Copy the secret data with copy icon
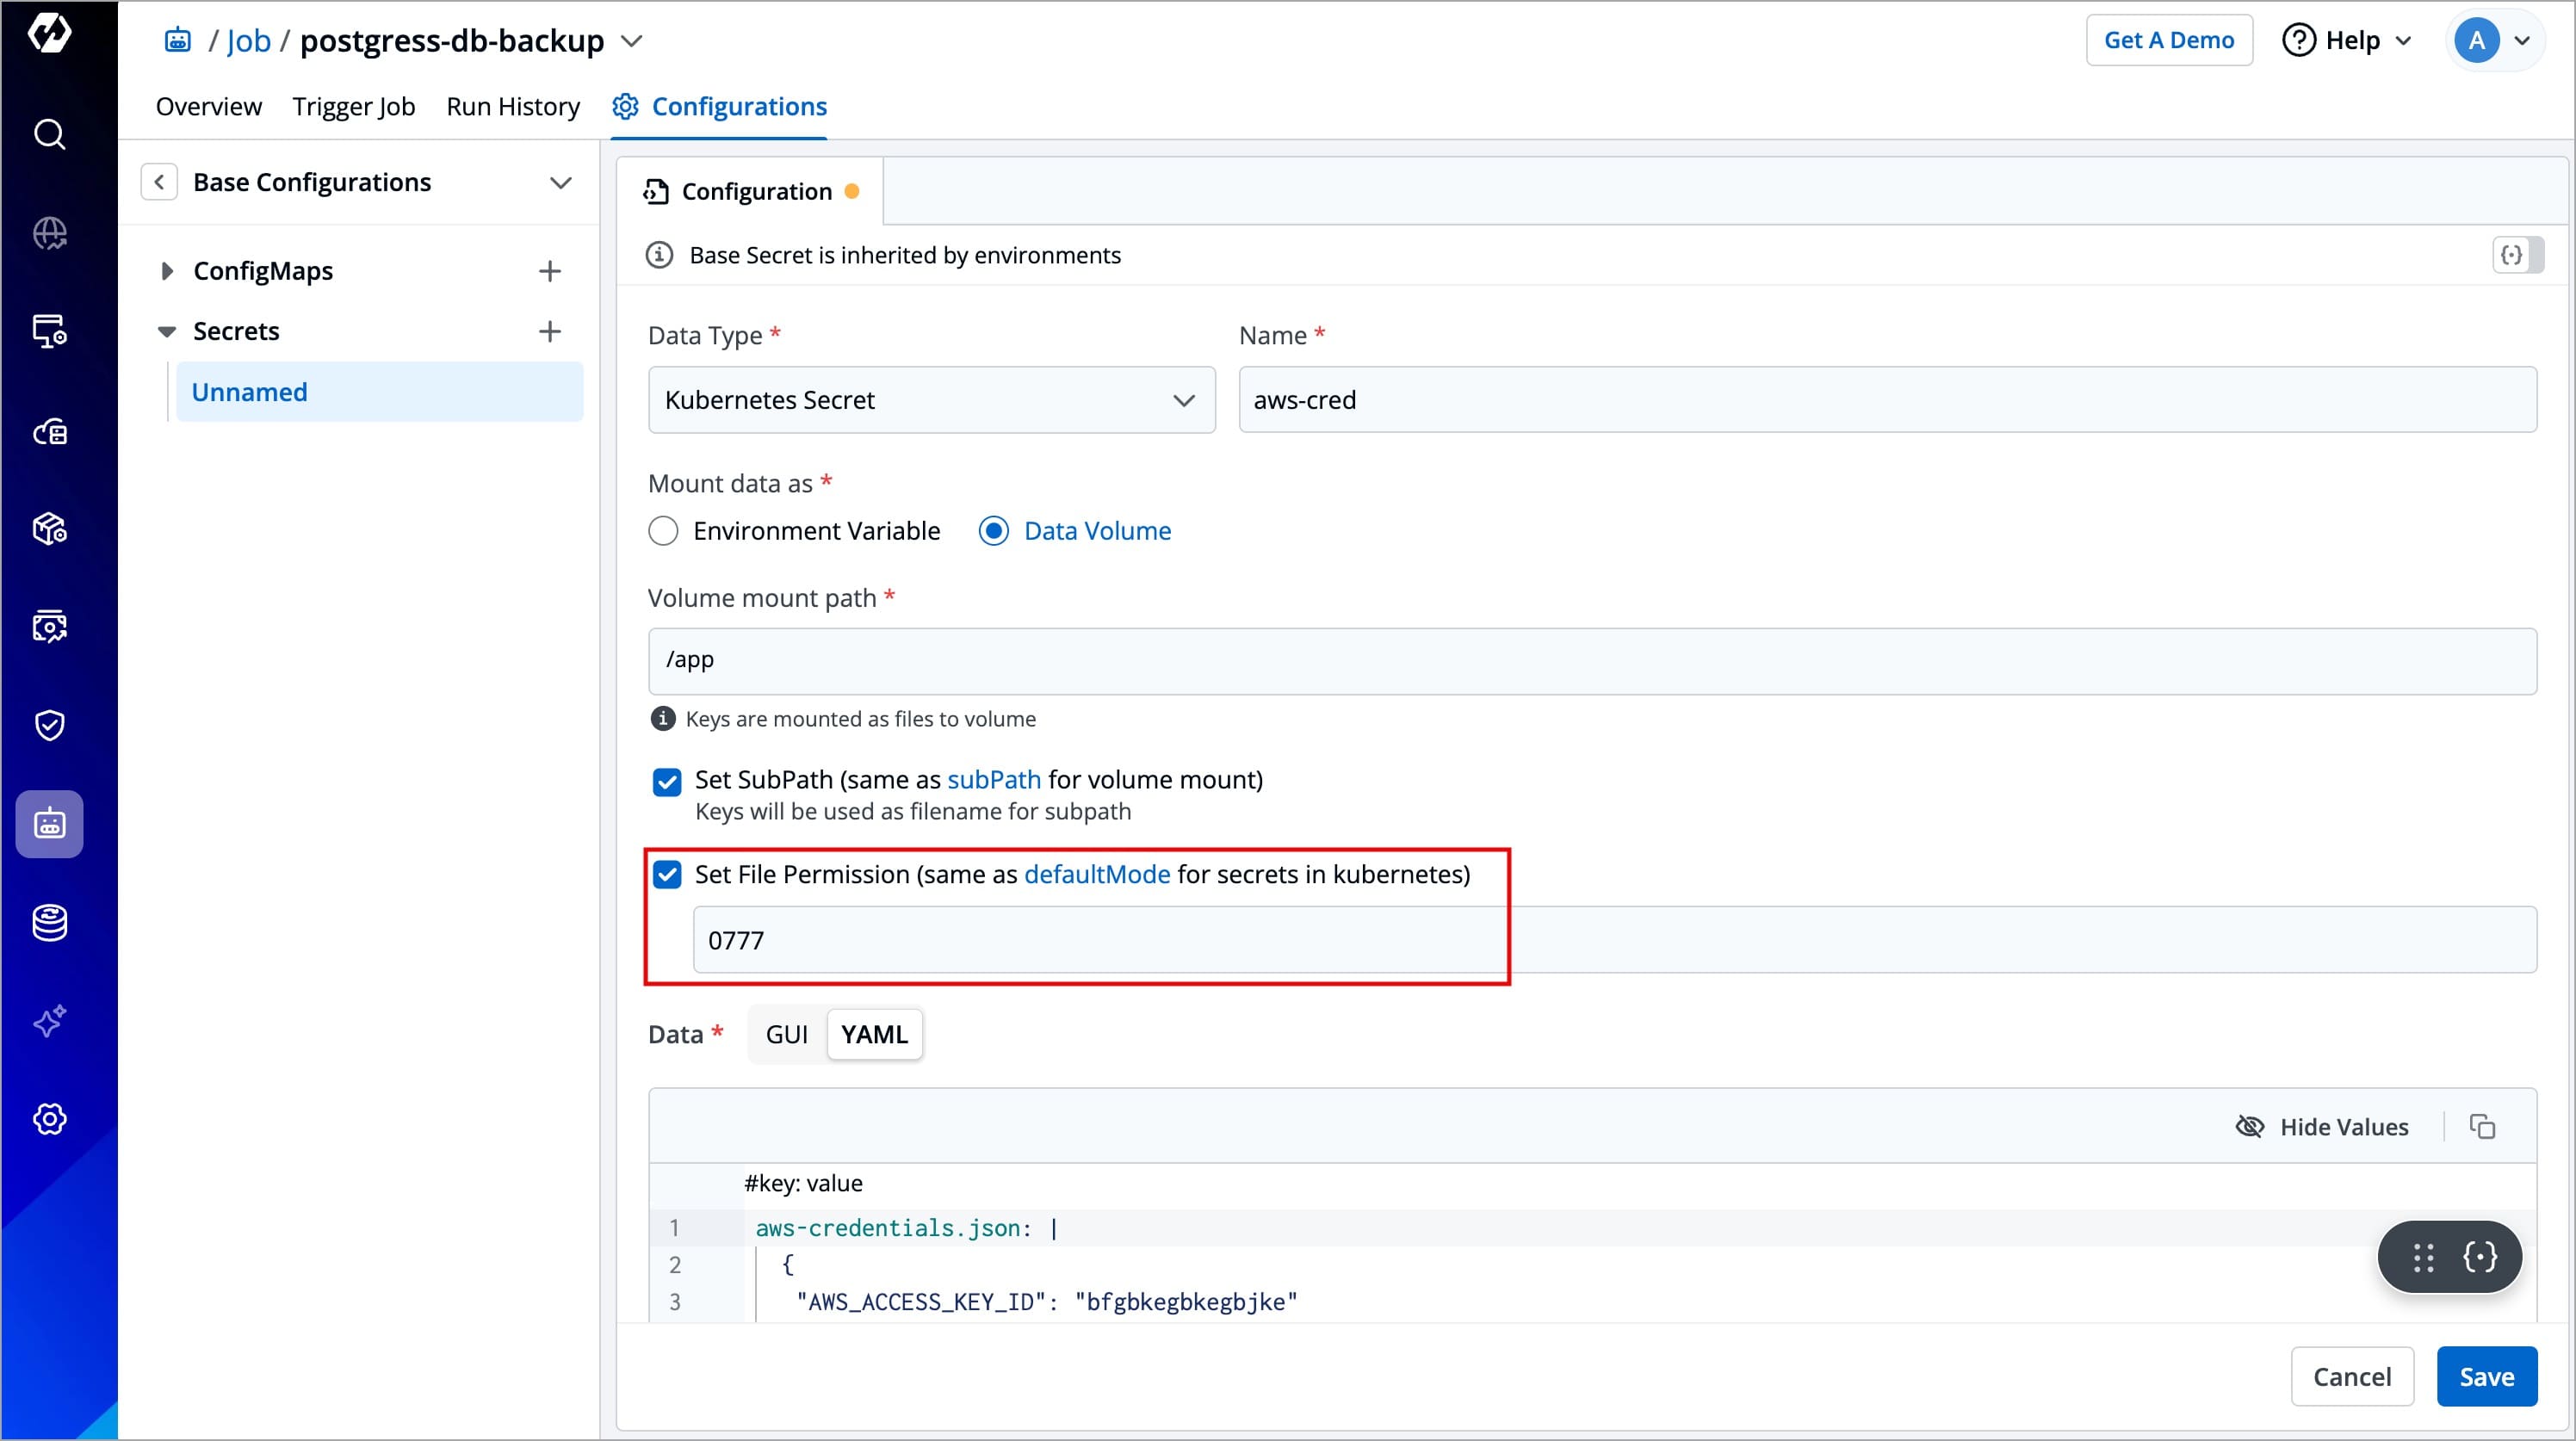This screenshot has width=2576, height=1441. click(2482, 1127)
